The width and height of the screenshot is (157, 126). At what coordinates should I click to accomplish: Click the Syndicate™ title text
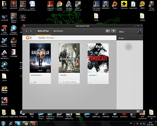pyautogui.click(x=93, y=75)
